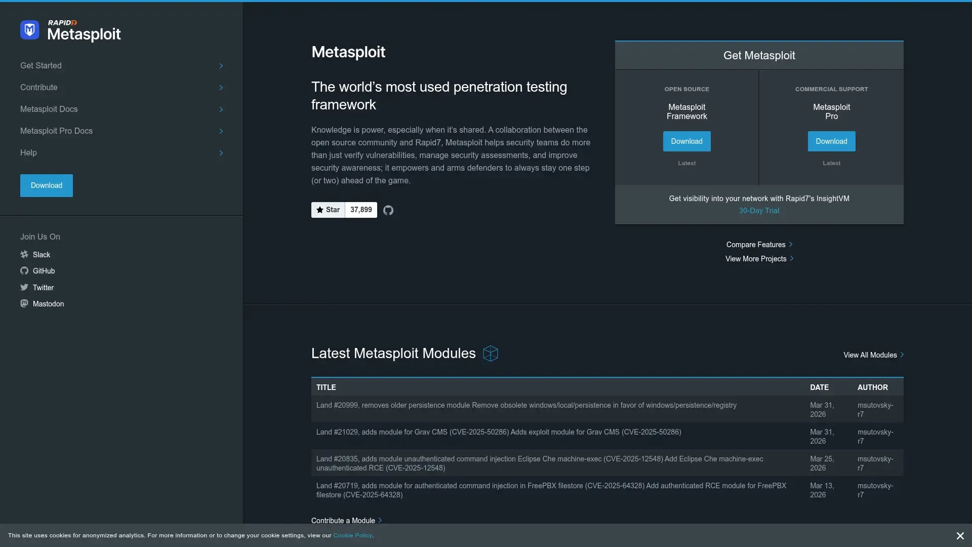The height and width of the screenshot is (547, 972).
Task: Open the Cookie Policy link
Action: pyautogui.click(x=352, y=536)
